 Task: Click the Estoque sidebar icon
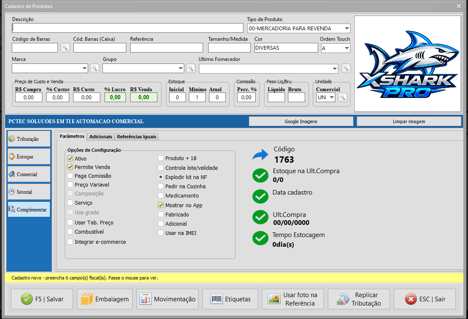12,156
